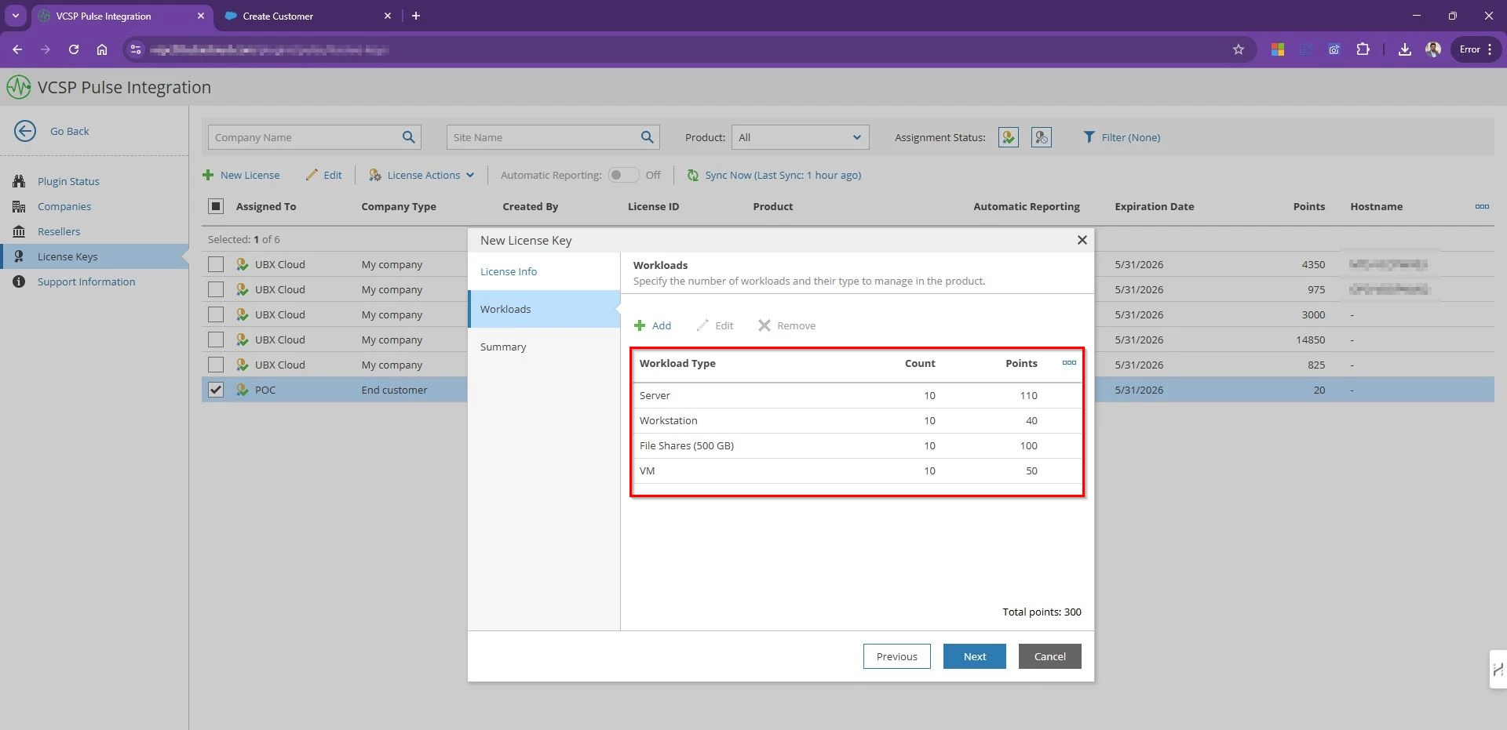Click Sync Now refresh icon

point(693,175)
